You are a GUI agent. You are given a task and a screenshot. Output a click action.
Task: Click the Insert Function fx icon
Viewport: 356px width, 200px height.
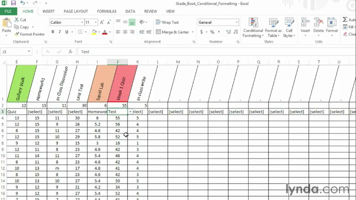point(70,52)
